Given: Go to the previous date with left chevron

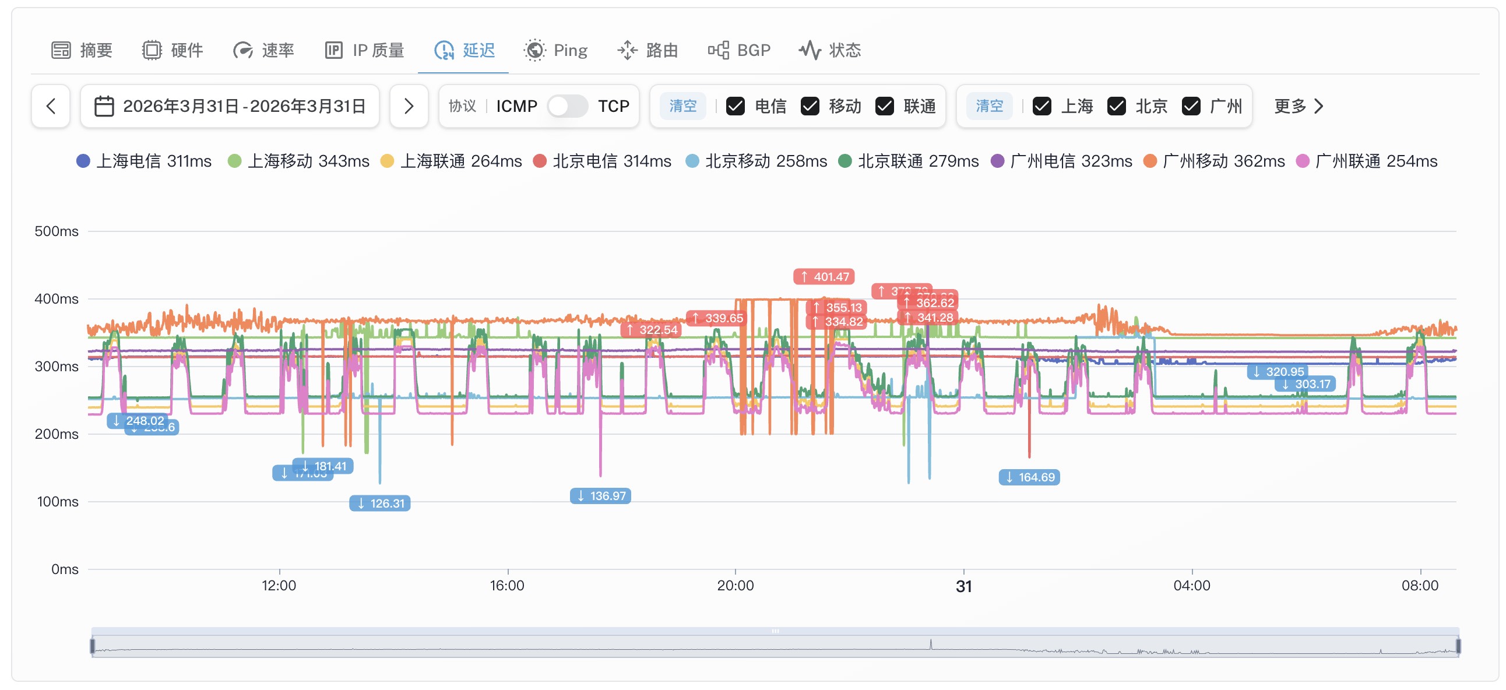Looking at the screenshot, I should [x=51, y=107].
